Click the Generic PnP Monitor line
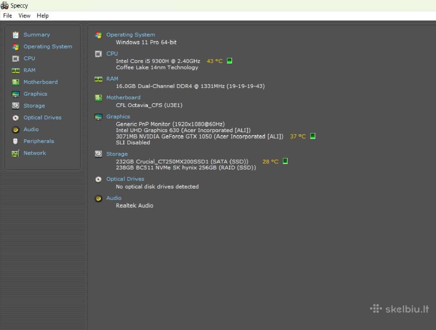Viewport: 436px width, 330px height. tap(170, 124)
